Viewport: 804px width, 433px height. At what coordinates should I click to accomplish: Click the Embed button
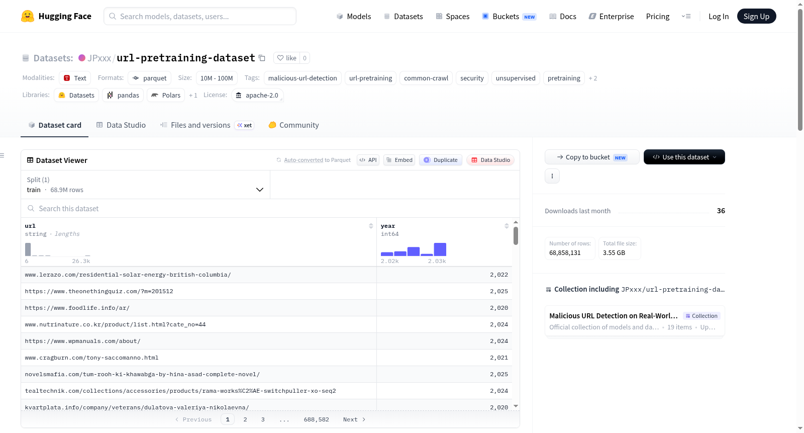(399, 160)
